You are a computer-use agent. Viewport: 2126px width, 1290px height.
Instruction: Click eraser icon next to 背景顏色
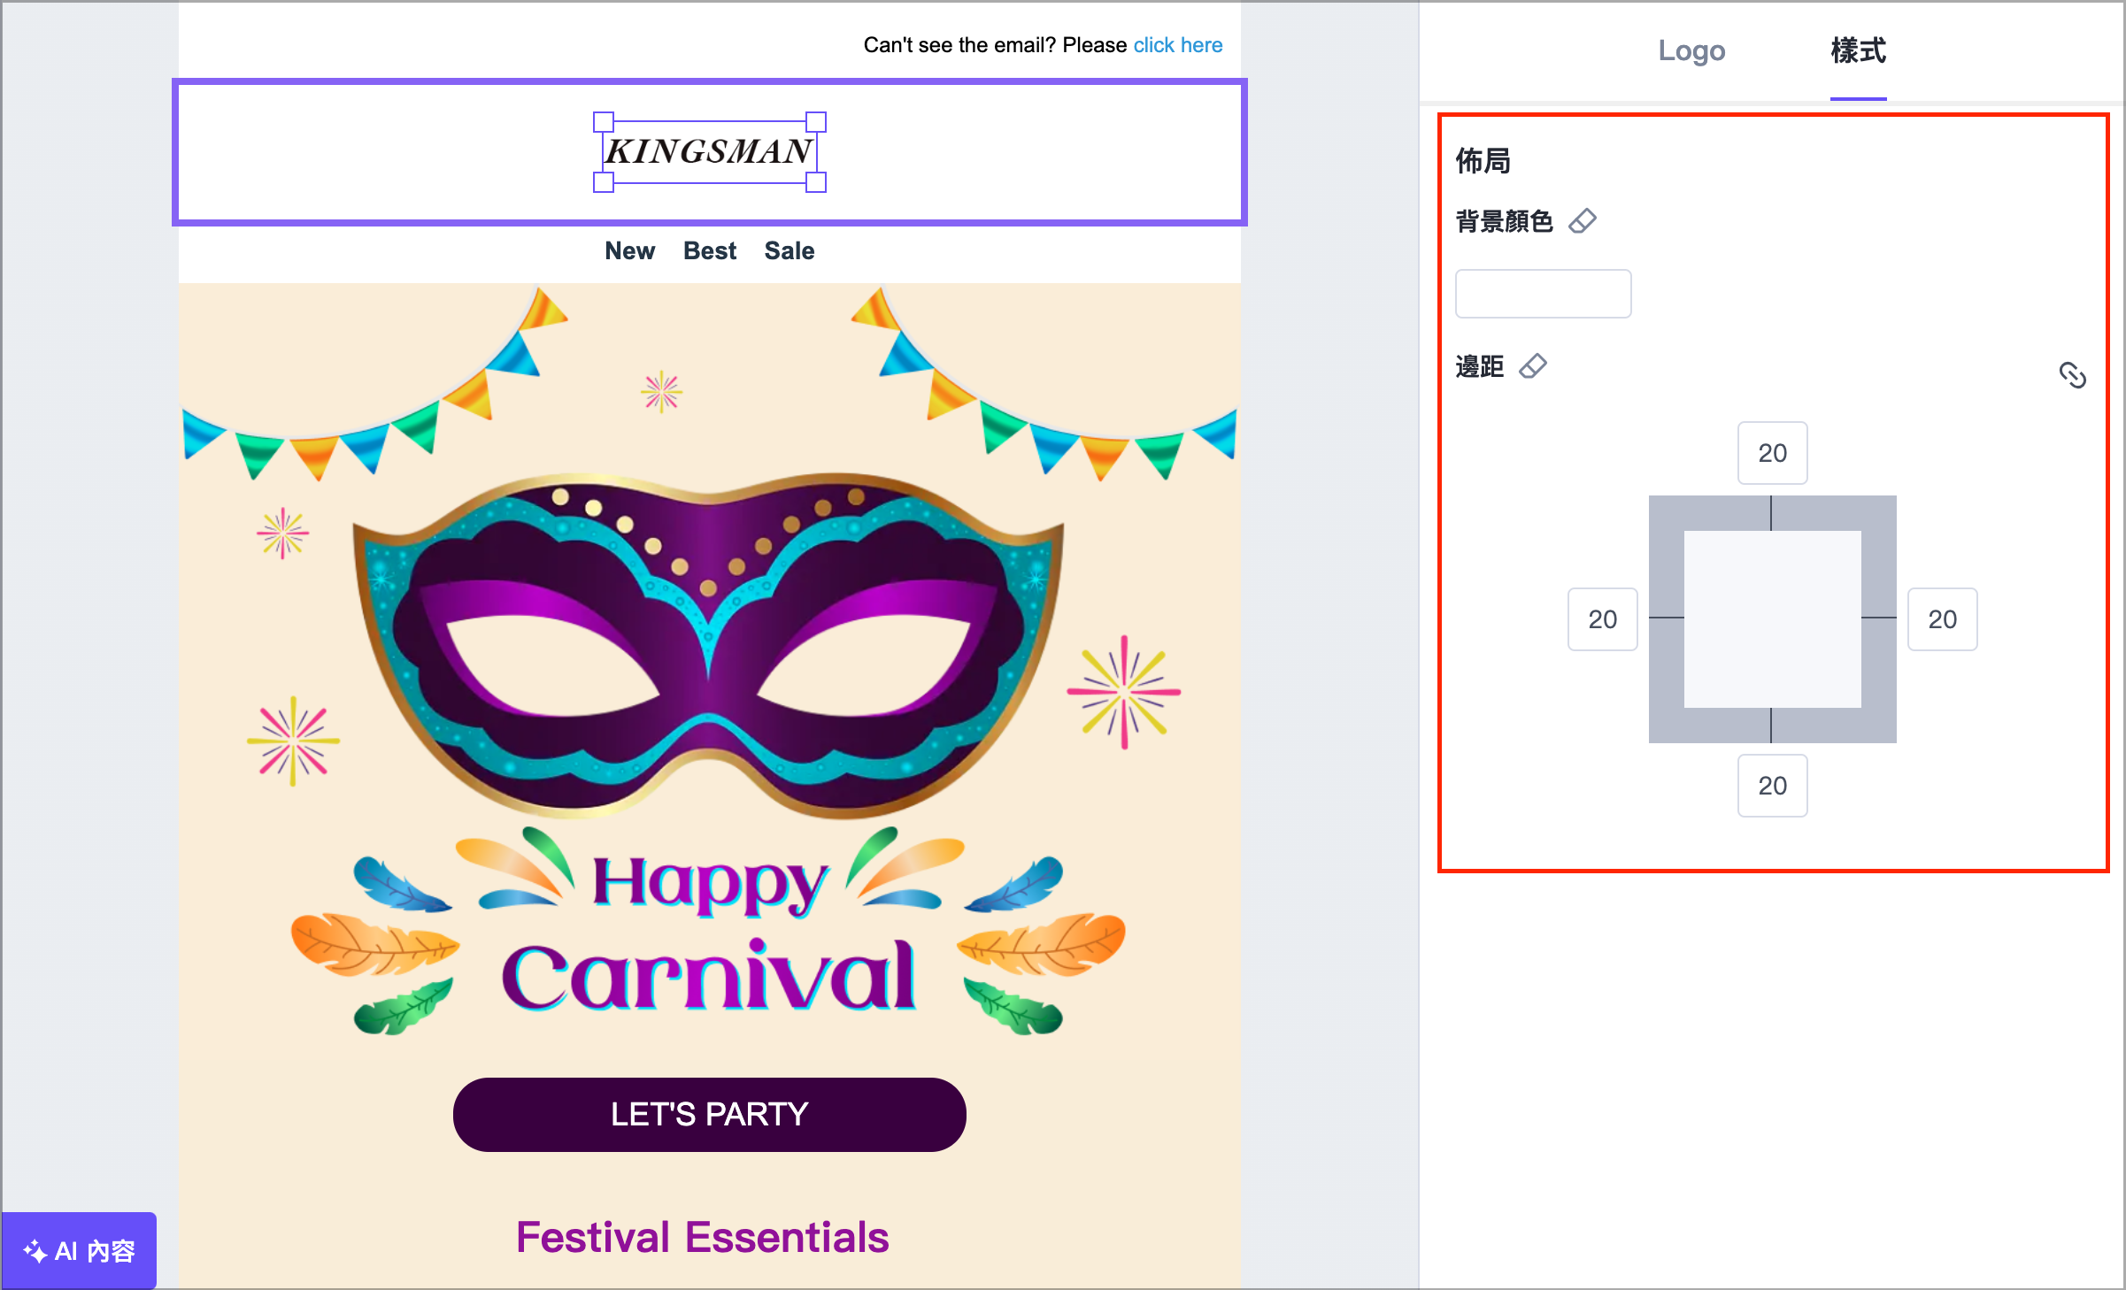pyautogui.click(x=1582, y=220)
